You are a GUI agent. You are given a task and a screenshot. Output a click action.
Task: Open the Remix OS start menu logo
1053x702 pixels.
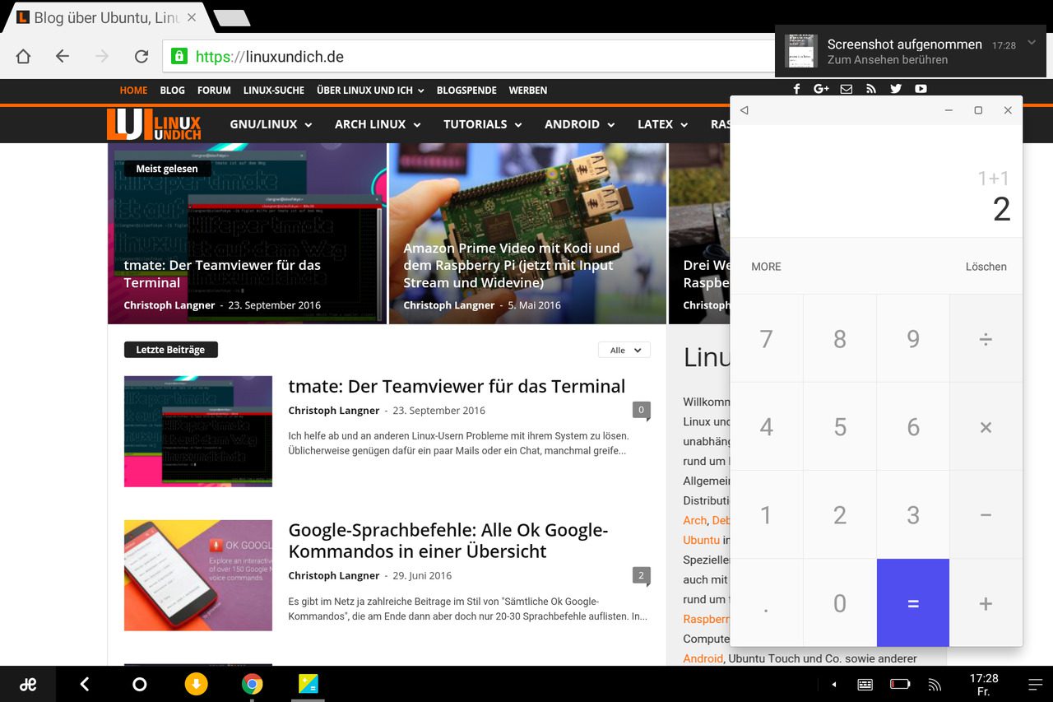(28, 684)
